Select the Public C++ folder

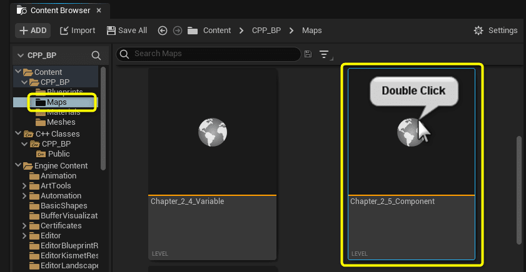[53, 154]
